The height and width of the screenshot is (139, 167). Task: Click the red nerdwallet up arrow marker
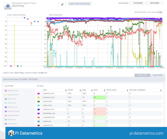tap(31, 24)
